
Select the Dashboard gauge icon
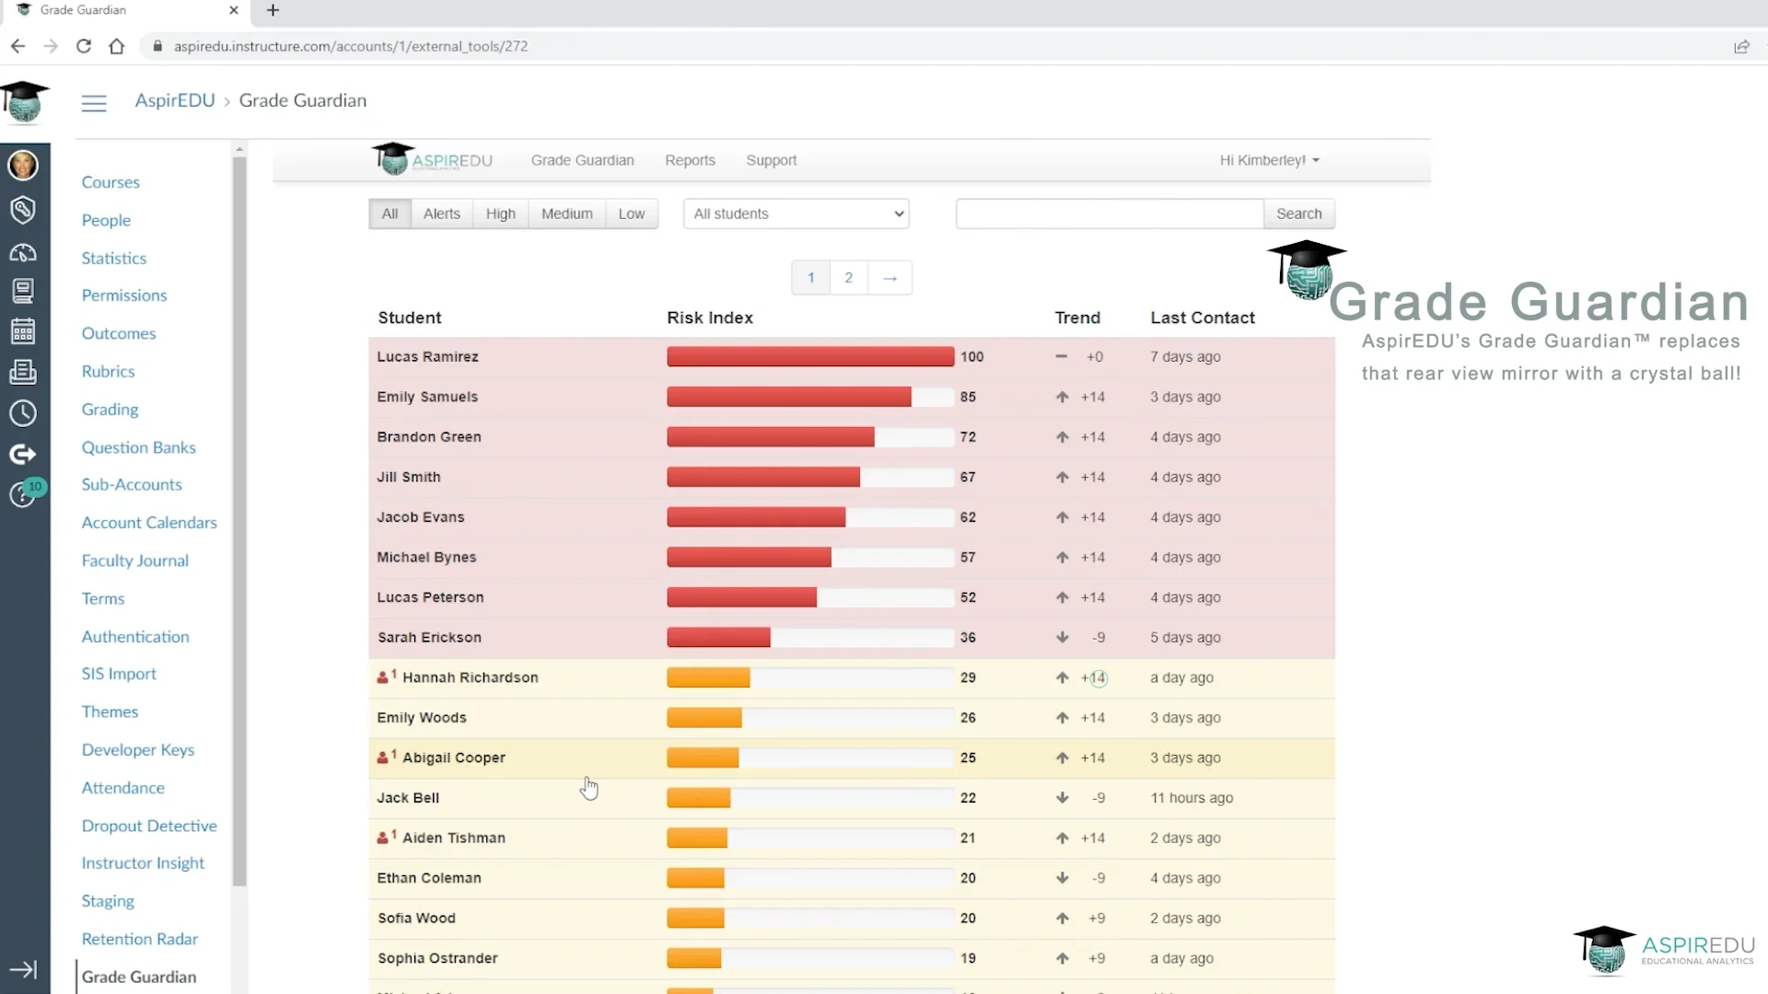(x=24, y=252)
